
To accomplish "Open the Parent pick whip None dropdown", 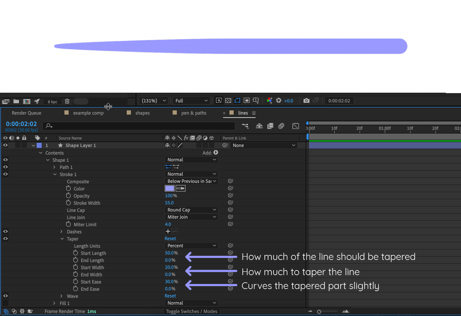I will pyautogui.click(x=264, y=145).
